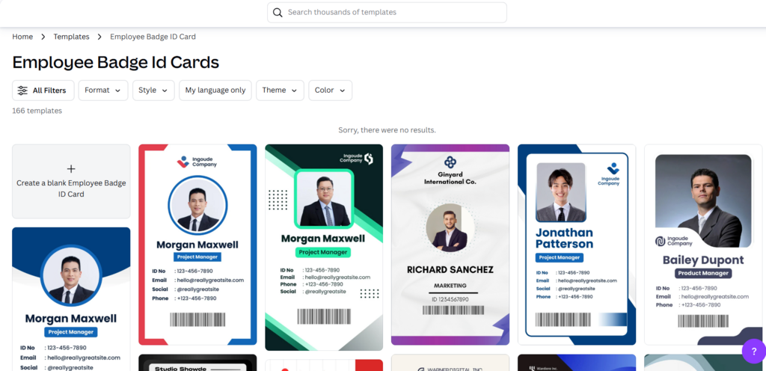Open the Color filter dropdown
The height and width of the screenshot is (371, 766).
click(x=330, y=91)
